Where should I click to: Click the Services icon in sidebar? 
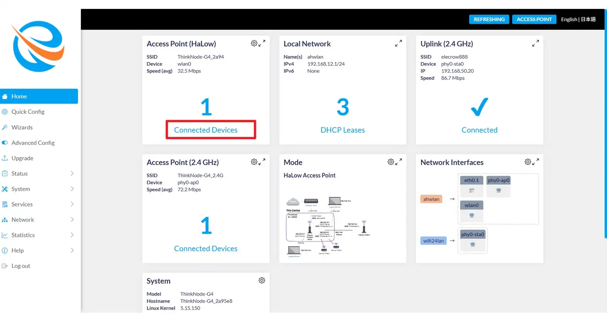click(5, 204)
